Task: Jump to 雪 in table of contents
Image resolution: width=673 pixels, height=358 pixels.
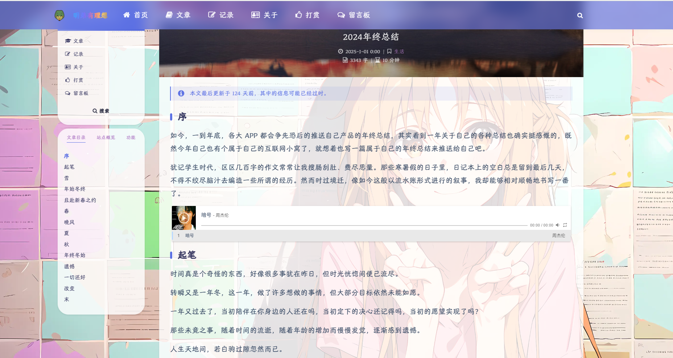Action: (x=67, y=178)
